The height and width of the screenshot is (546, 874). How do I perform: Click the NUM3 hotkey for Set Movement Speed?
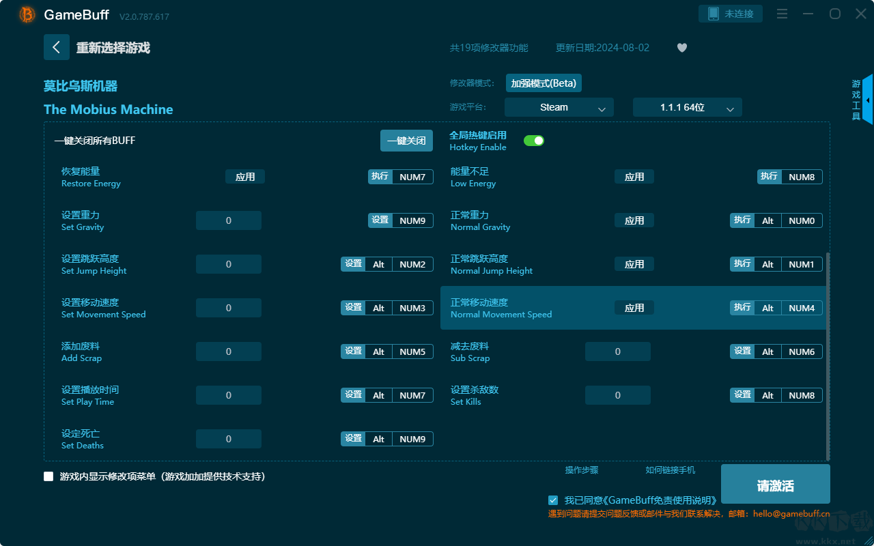pos(412,308)
